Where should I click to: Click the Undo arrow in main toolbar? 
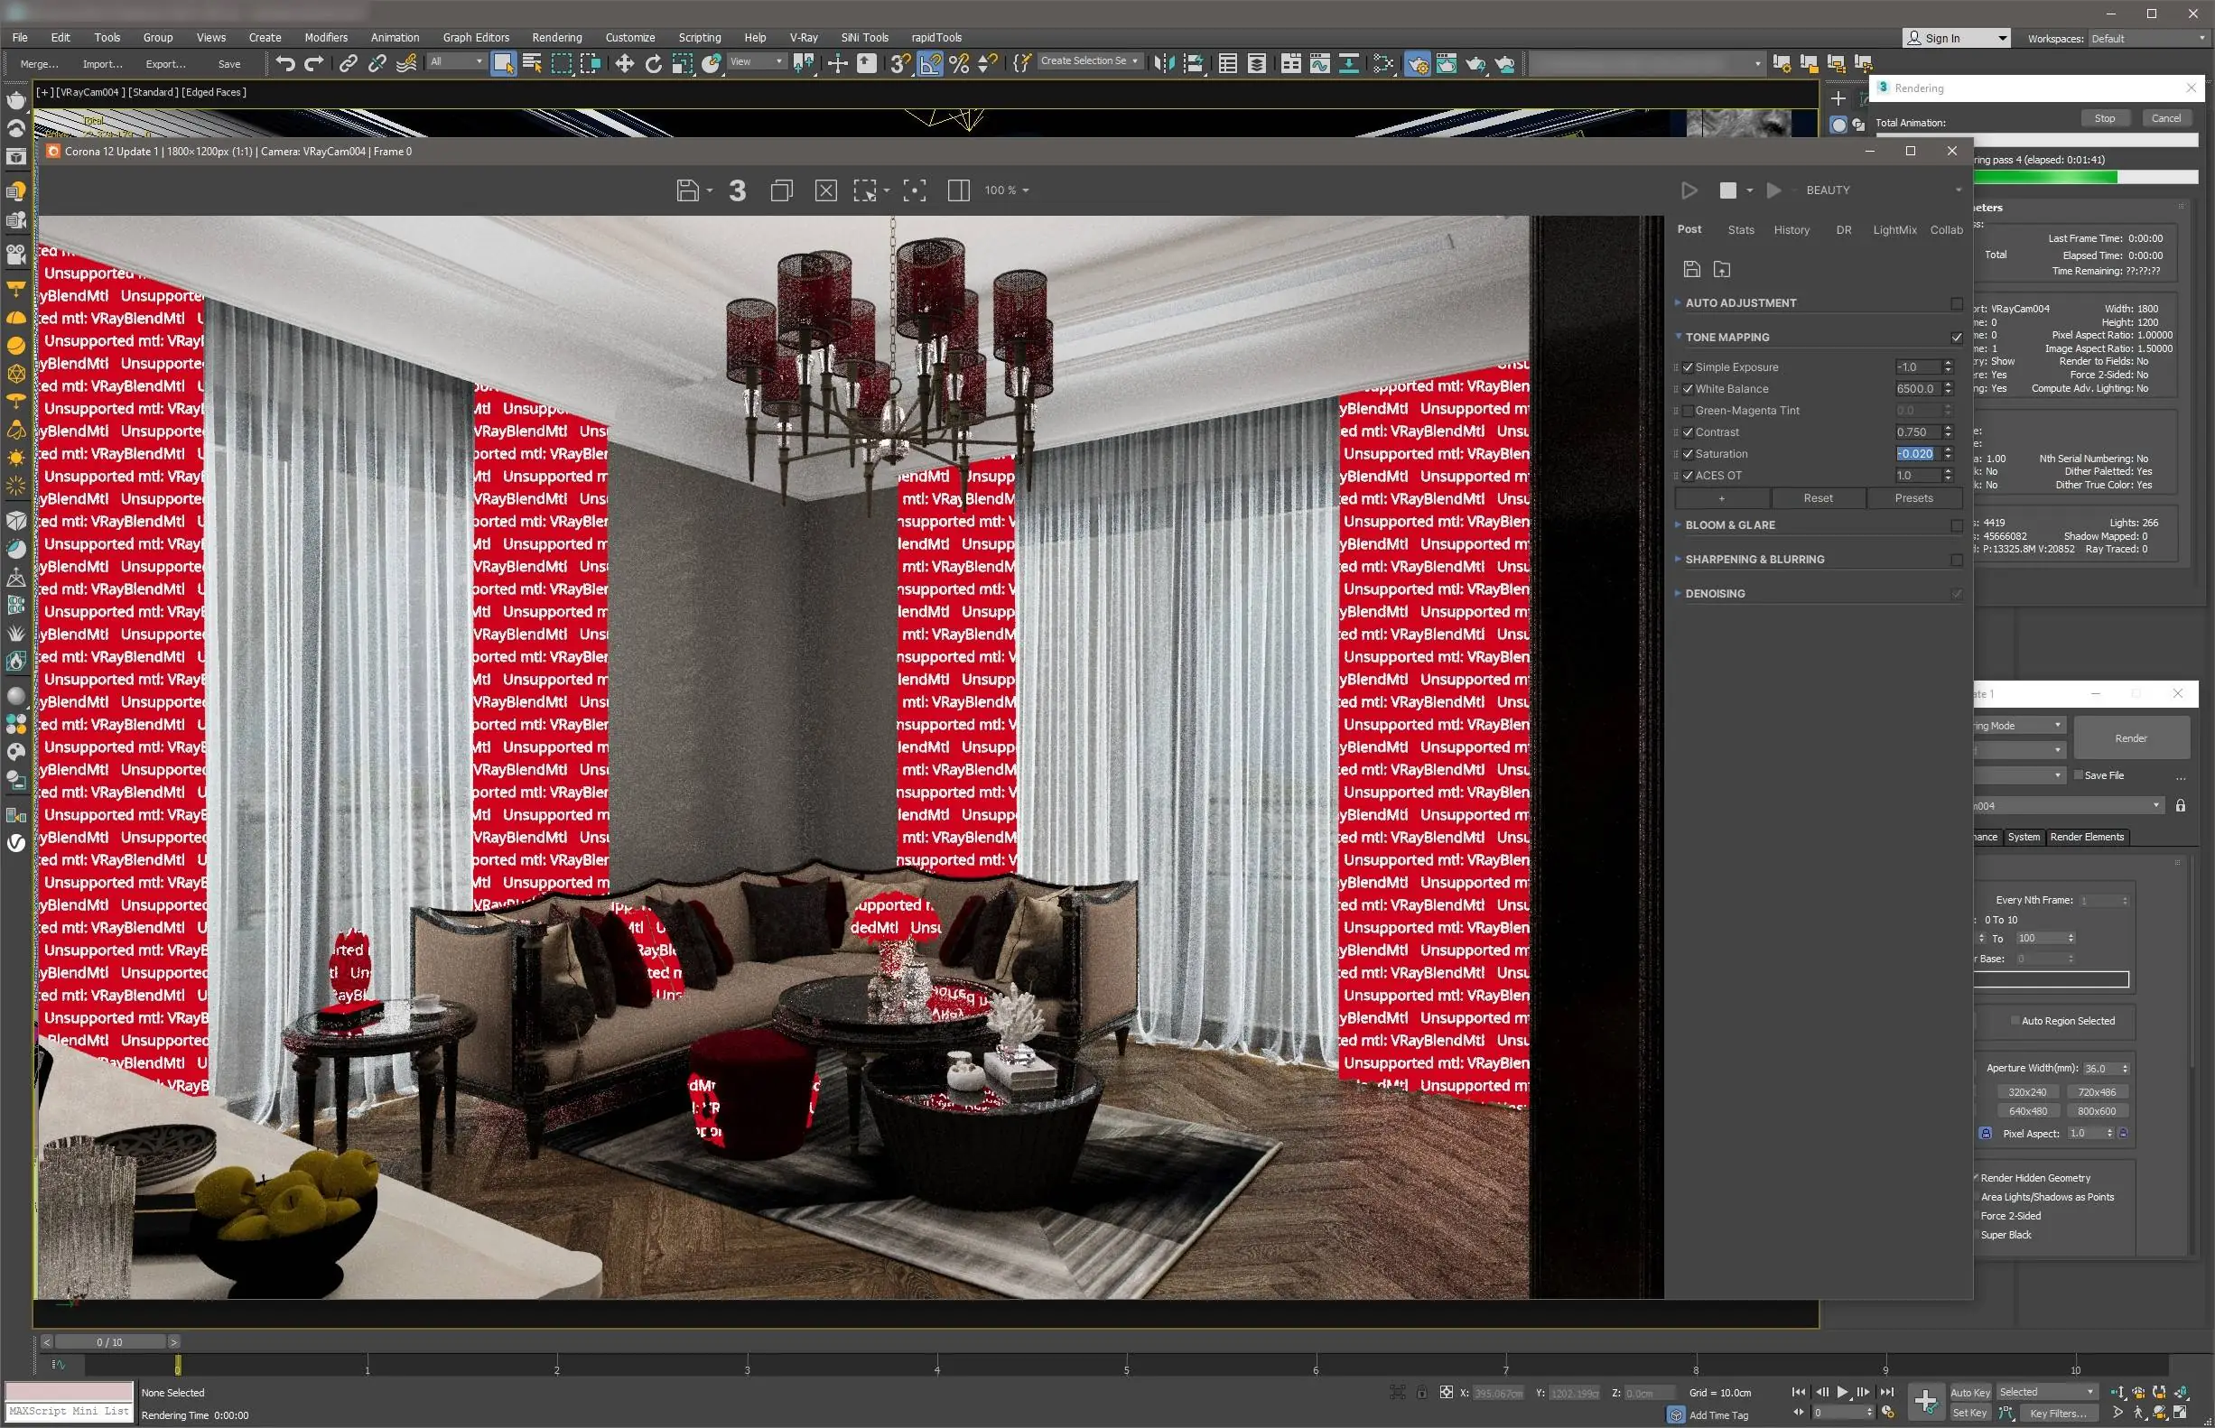point(285,63)
